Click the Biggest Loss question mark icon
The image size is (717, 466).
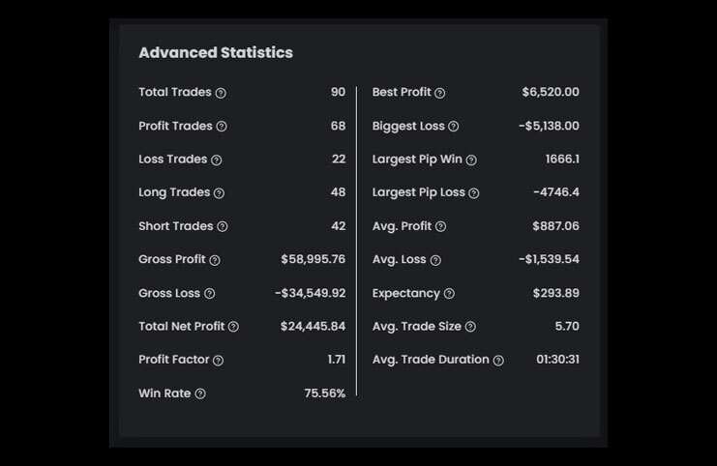pyautogui.click(x=454, y=127)
